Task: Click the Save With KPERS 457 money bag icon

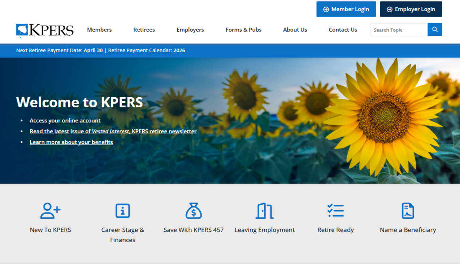Action: coord(194,211)
